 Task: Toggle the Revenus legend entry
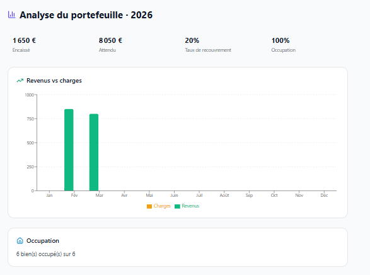pyautogui.click(x=187, y=206)
